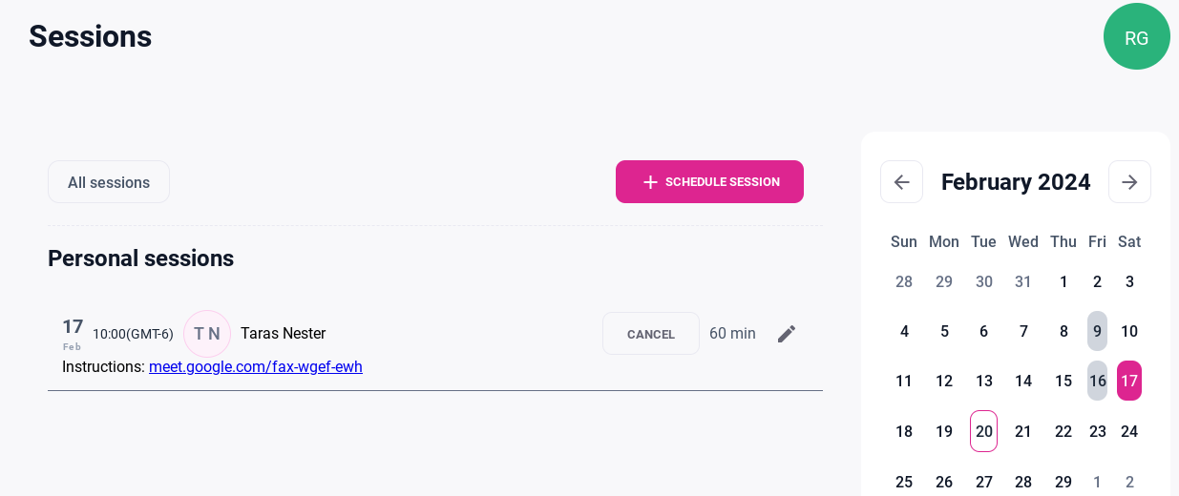
Task: Select February 20 on the calendar
Action: (x=983, y=431)
